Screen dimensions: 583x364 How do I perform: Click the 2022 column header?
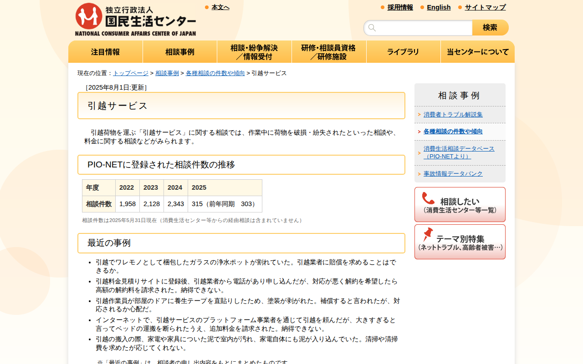[x=128, y=187]
